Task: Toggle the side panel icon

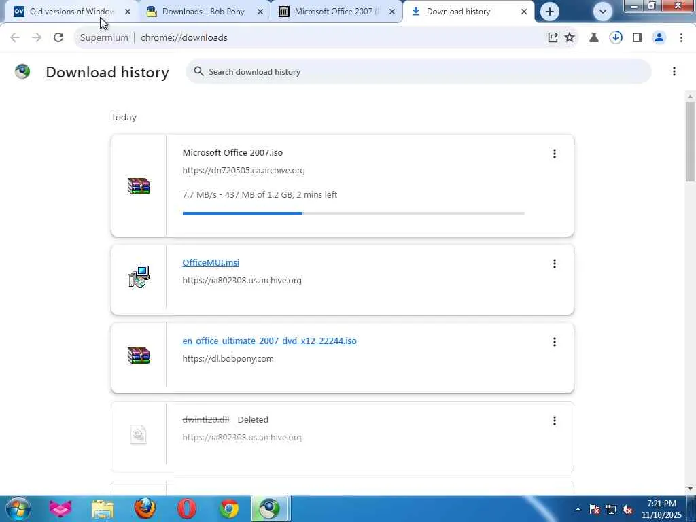Action: coord(638,38)
